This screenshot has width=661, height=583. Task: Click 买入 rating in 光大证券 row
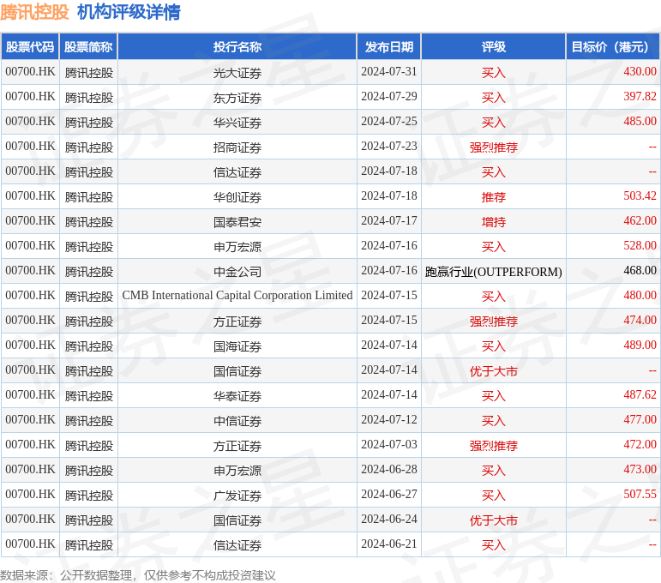tap(494, 73)
